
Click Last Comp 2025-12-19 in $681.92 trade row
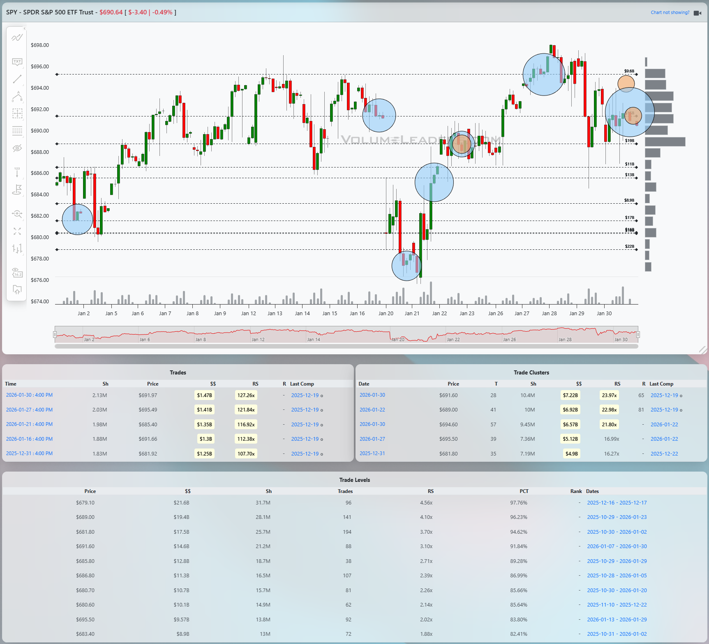pyautogui.click(x=305, y=454)
